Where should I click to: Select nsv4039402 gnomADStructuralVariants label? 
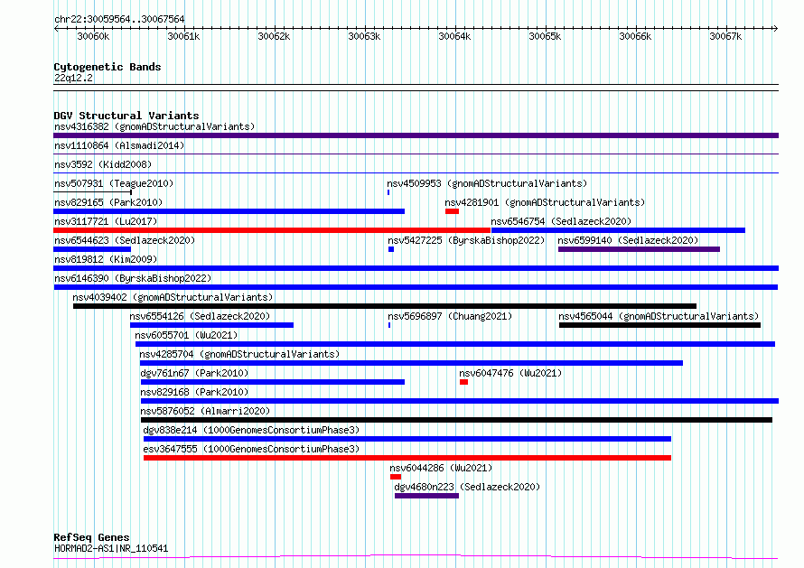pos(173,297)
